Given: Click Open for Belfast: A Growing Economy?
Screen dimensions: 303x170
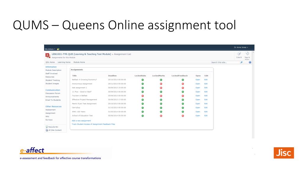Looking at the screenshot, I should (198, 80).
